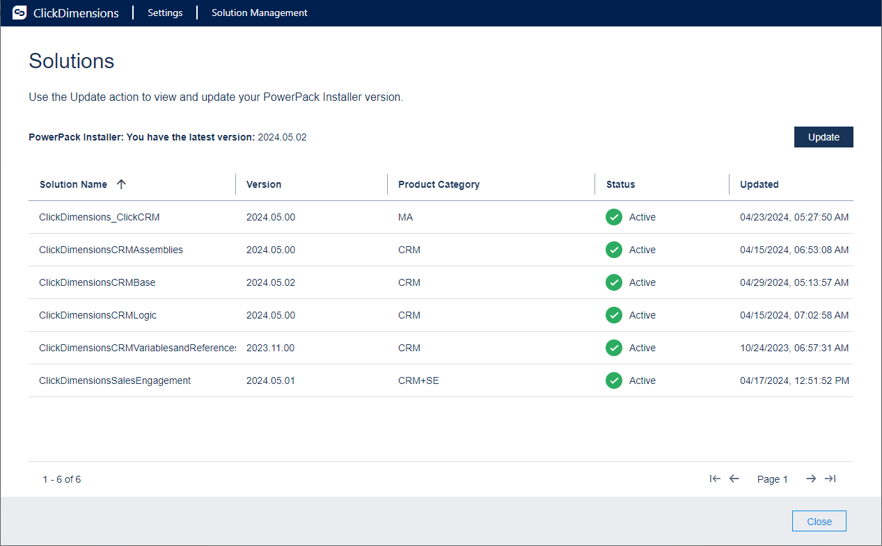
Task: Click version 2024.05.01 for SalesEngagement
Action: (271, 380)
